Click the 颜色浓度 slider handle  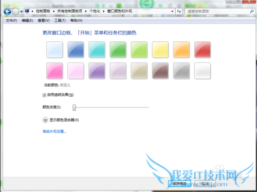[x=74, y=108]
